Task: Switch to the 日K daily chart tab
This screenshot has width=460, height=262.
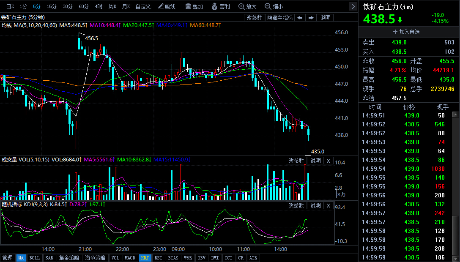Action: (x=10, y=6)
